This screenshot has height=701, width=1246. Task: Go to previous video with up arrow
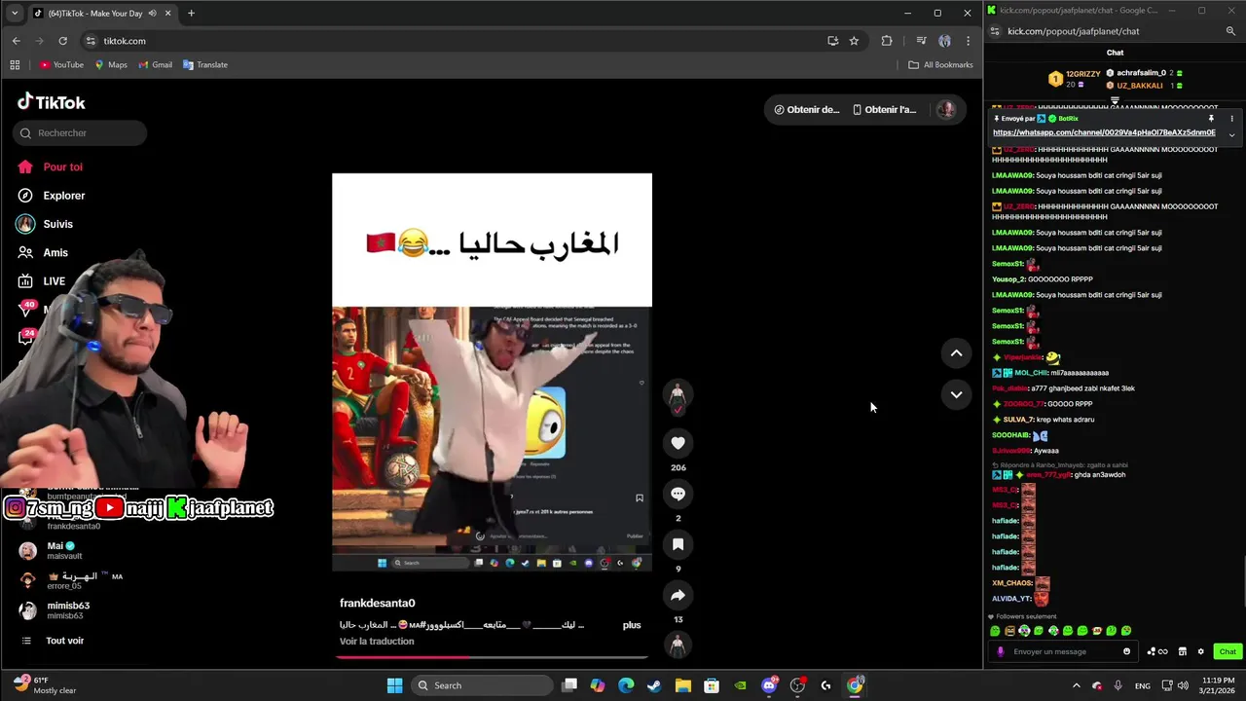pos(956,353)
